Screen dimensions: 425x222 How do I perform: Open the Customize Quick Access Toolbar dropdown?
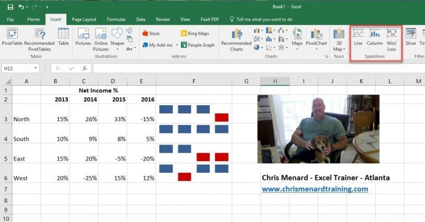(47, 7)
